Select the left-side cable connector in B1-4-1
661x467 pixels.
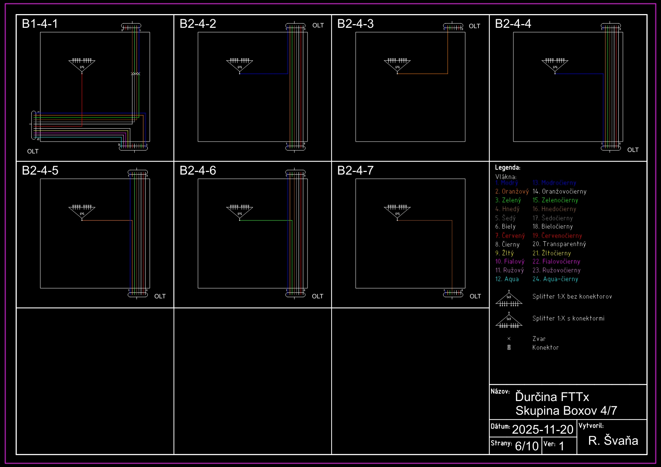[34, 125]
